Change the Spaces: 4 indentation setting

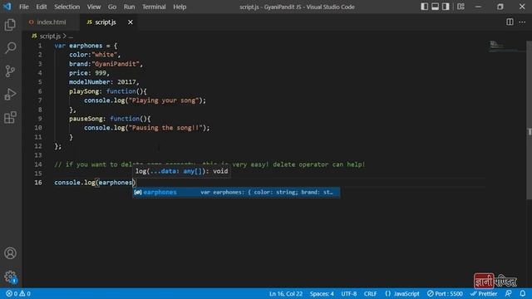(322, 293)
